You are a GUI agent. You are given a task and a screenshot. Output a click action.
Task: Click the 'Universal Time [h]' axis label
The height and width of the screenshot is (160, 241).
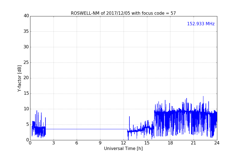pyautogui.click(x=123, y=149)
